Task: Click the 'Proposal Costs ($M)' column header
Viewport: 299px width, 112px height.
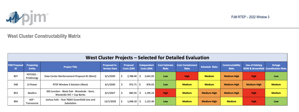Action: 129,67
